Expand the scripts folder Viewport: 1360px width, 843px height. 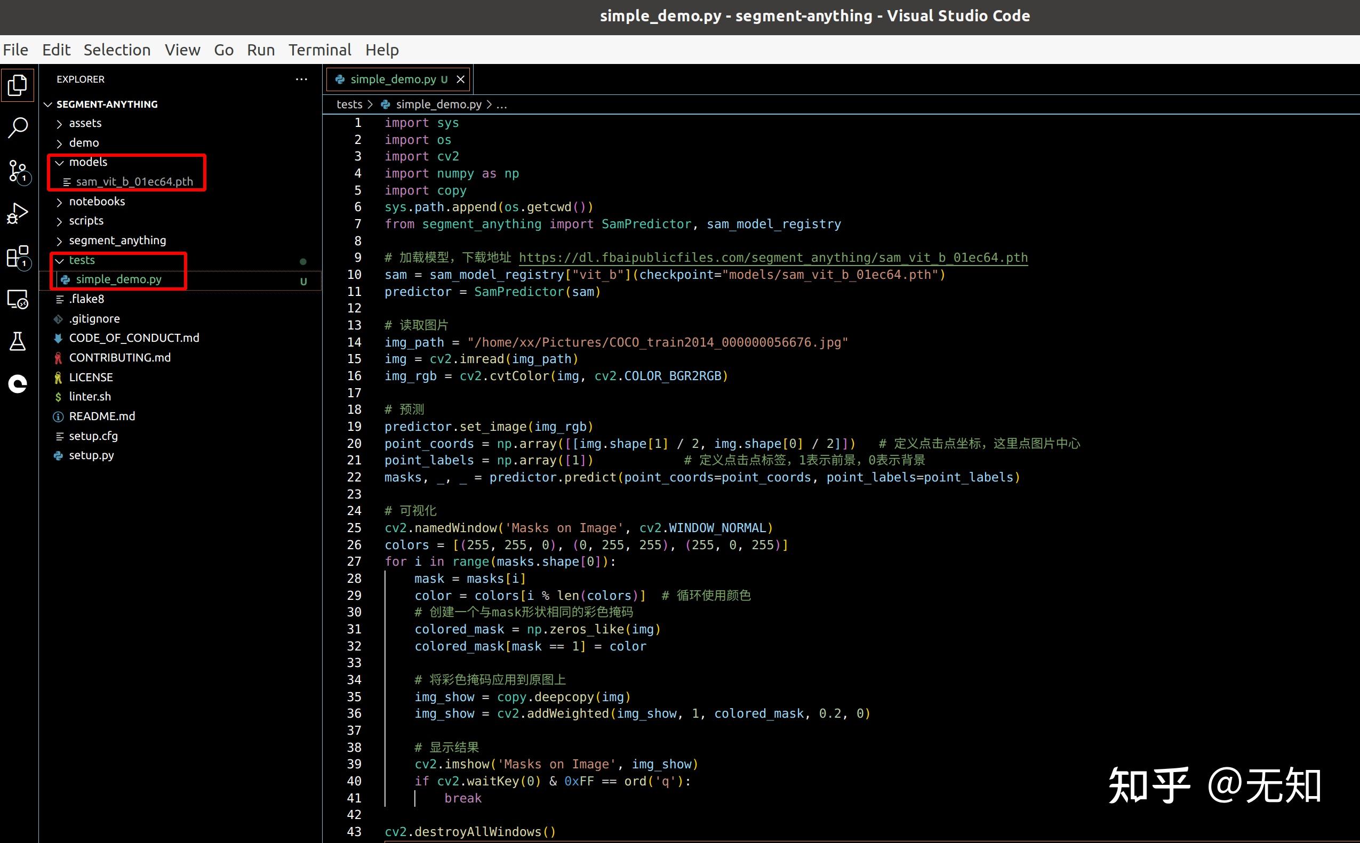pyautogui.click(x=59, y=221)
